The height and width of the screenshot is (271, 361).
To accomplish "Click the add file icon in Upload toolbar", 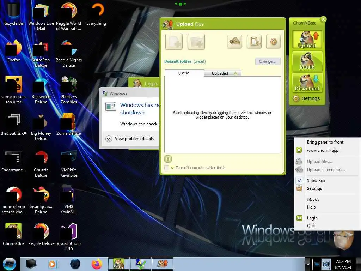I will (x=174, y=42).
